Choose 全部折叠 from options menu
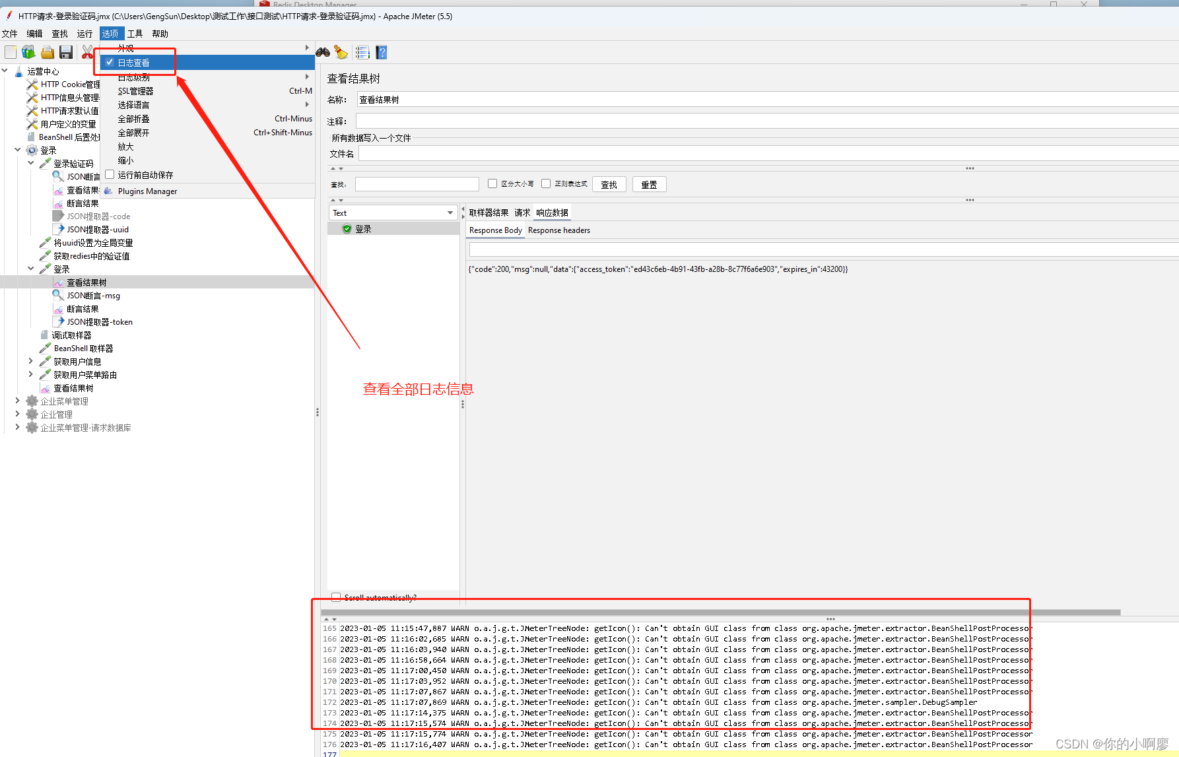The height and width of the screenshot is (757, 1179). (x=208, y=119)
